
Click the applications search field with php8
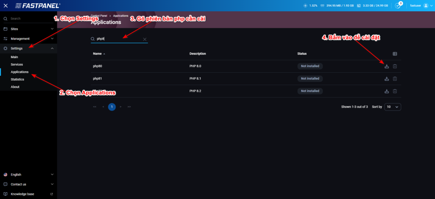tap(119, 39)
